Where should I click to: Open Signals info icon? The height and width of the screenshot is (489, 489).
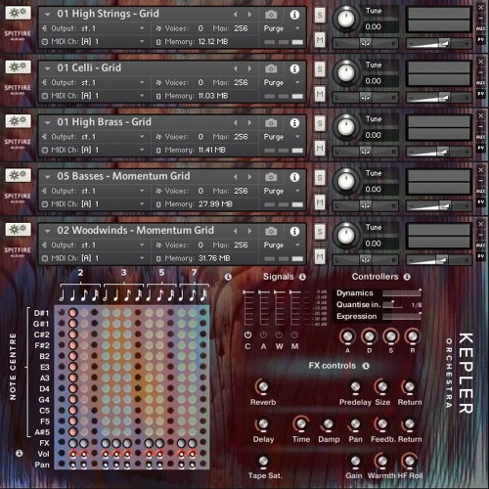click(302, 277)
